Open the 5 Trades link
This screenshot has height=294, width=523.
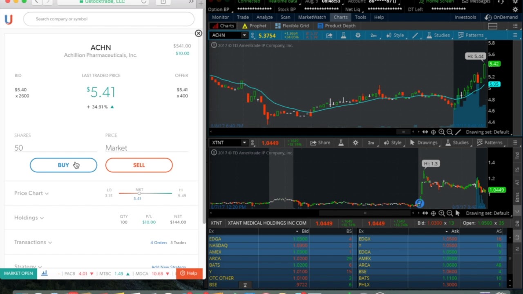[178, 243]
